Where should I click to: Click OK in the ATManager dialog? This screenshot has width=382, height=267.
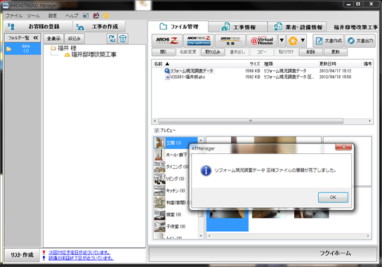[333, 197]
